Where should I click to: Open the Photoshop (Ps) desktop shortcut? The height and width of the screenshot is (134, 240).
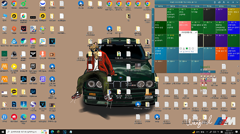pyautogui.click(x=14, y=104)
